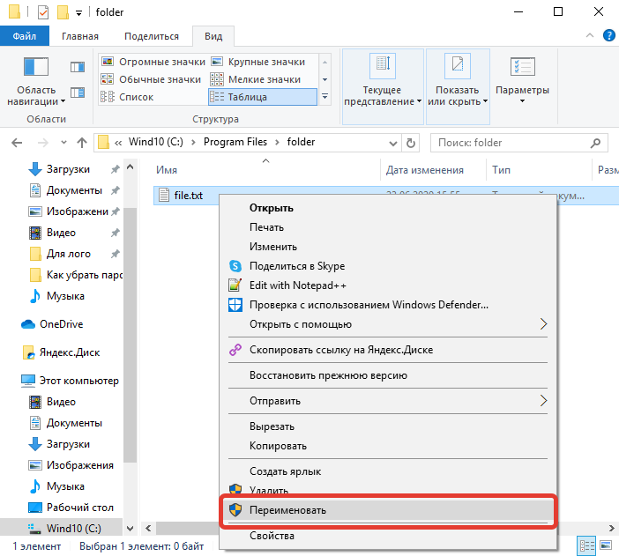Screen dimensions: 619x556
Task: Open address bar history dropdown
Action: (x=392, y=143)
